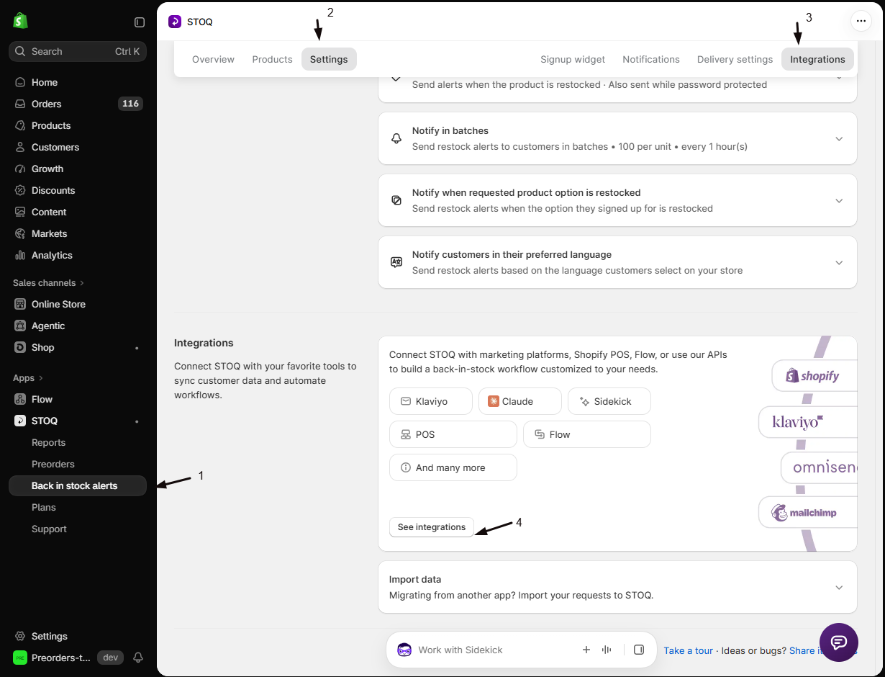
Task: Switch to the Overview tab
Action: tap(213, 59)
